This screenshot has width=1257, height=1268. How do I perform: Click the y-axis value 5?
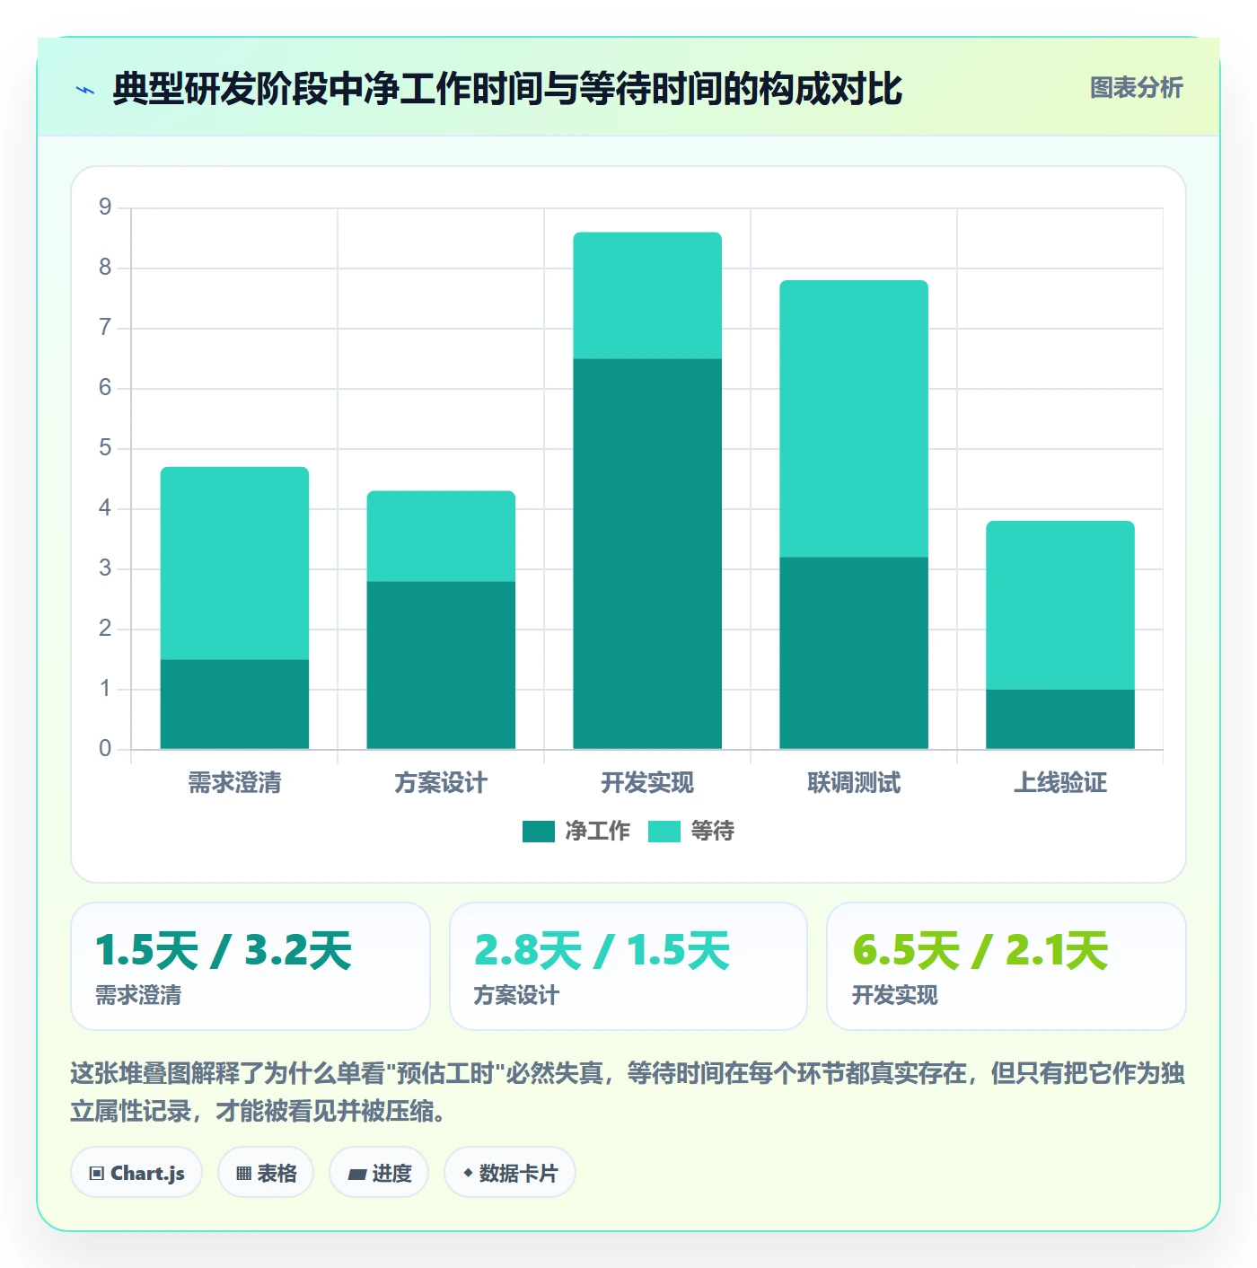pyautogui.click(x=105, y=448)
